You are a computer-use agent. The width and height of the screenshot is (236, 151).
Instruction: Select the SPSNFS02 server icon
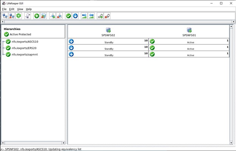108,30
